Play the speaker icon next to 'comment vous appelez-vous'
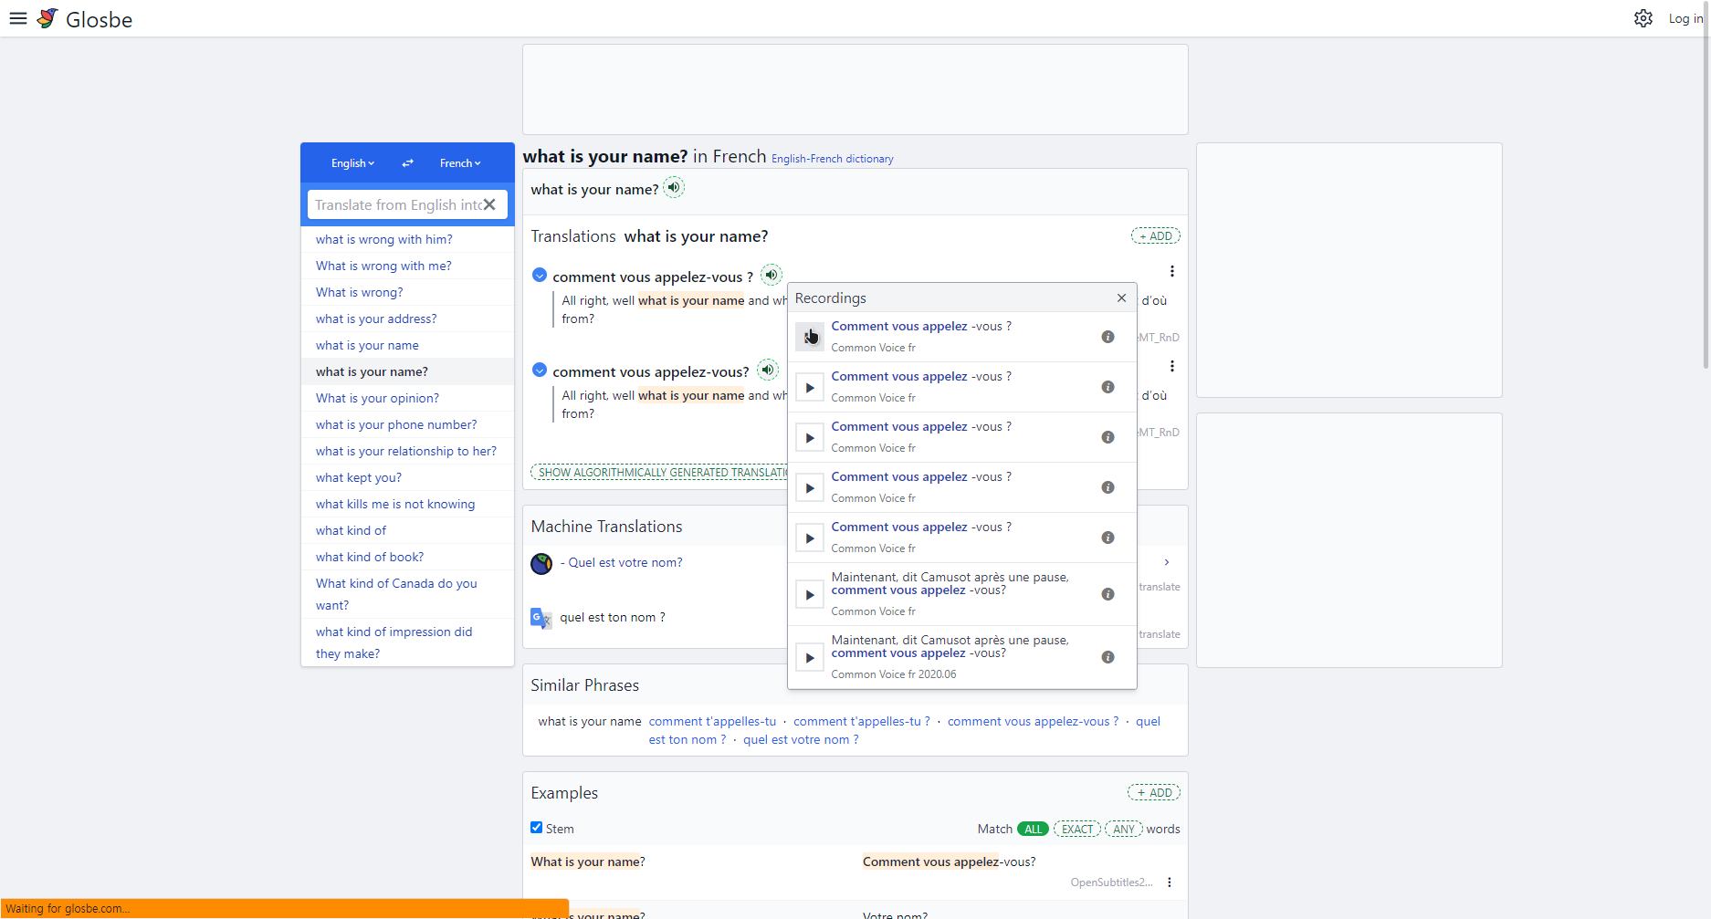The height and width of the screenshot is (919, 1711). coord(772,275)
